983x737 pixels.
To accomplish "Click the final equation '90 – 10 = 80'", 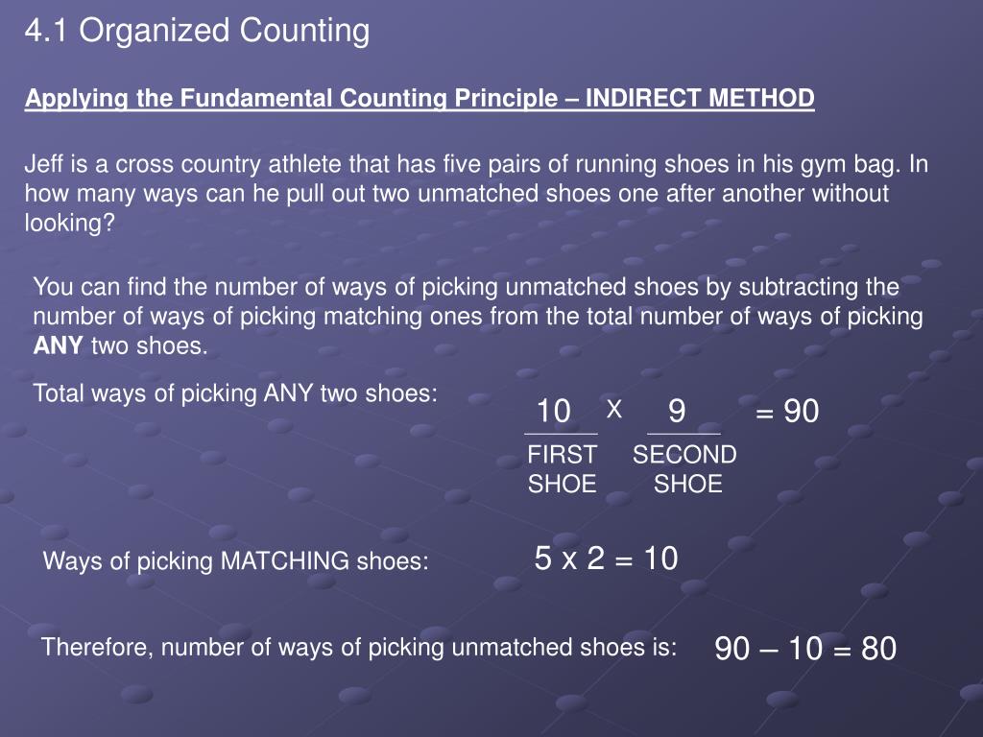I will click(805, 649).
